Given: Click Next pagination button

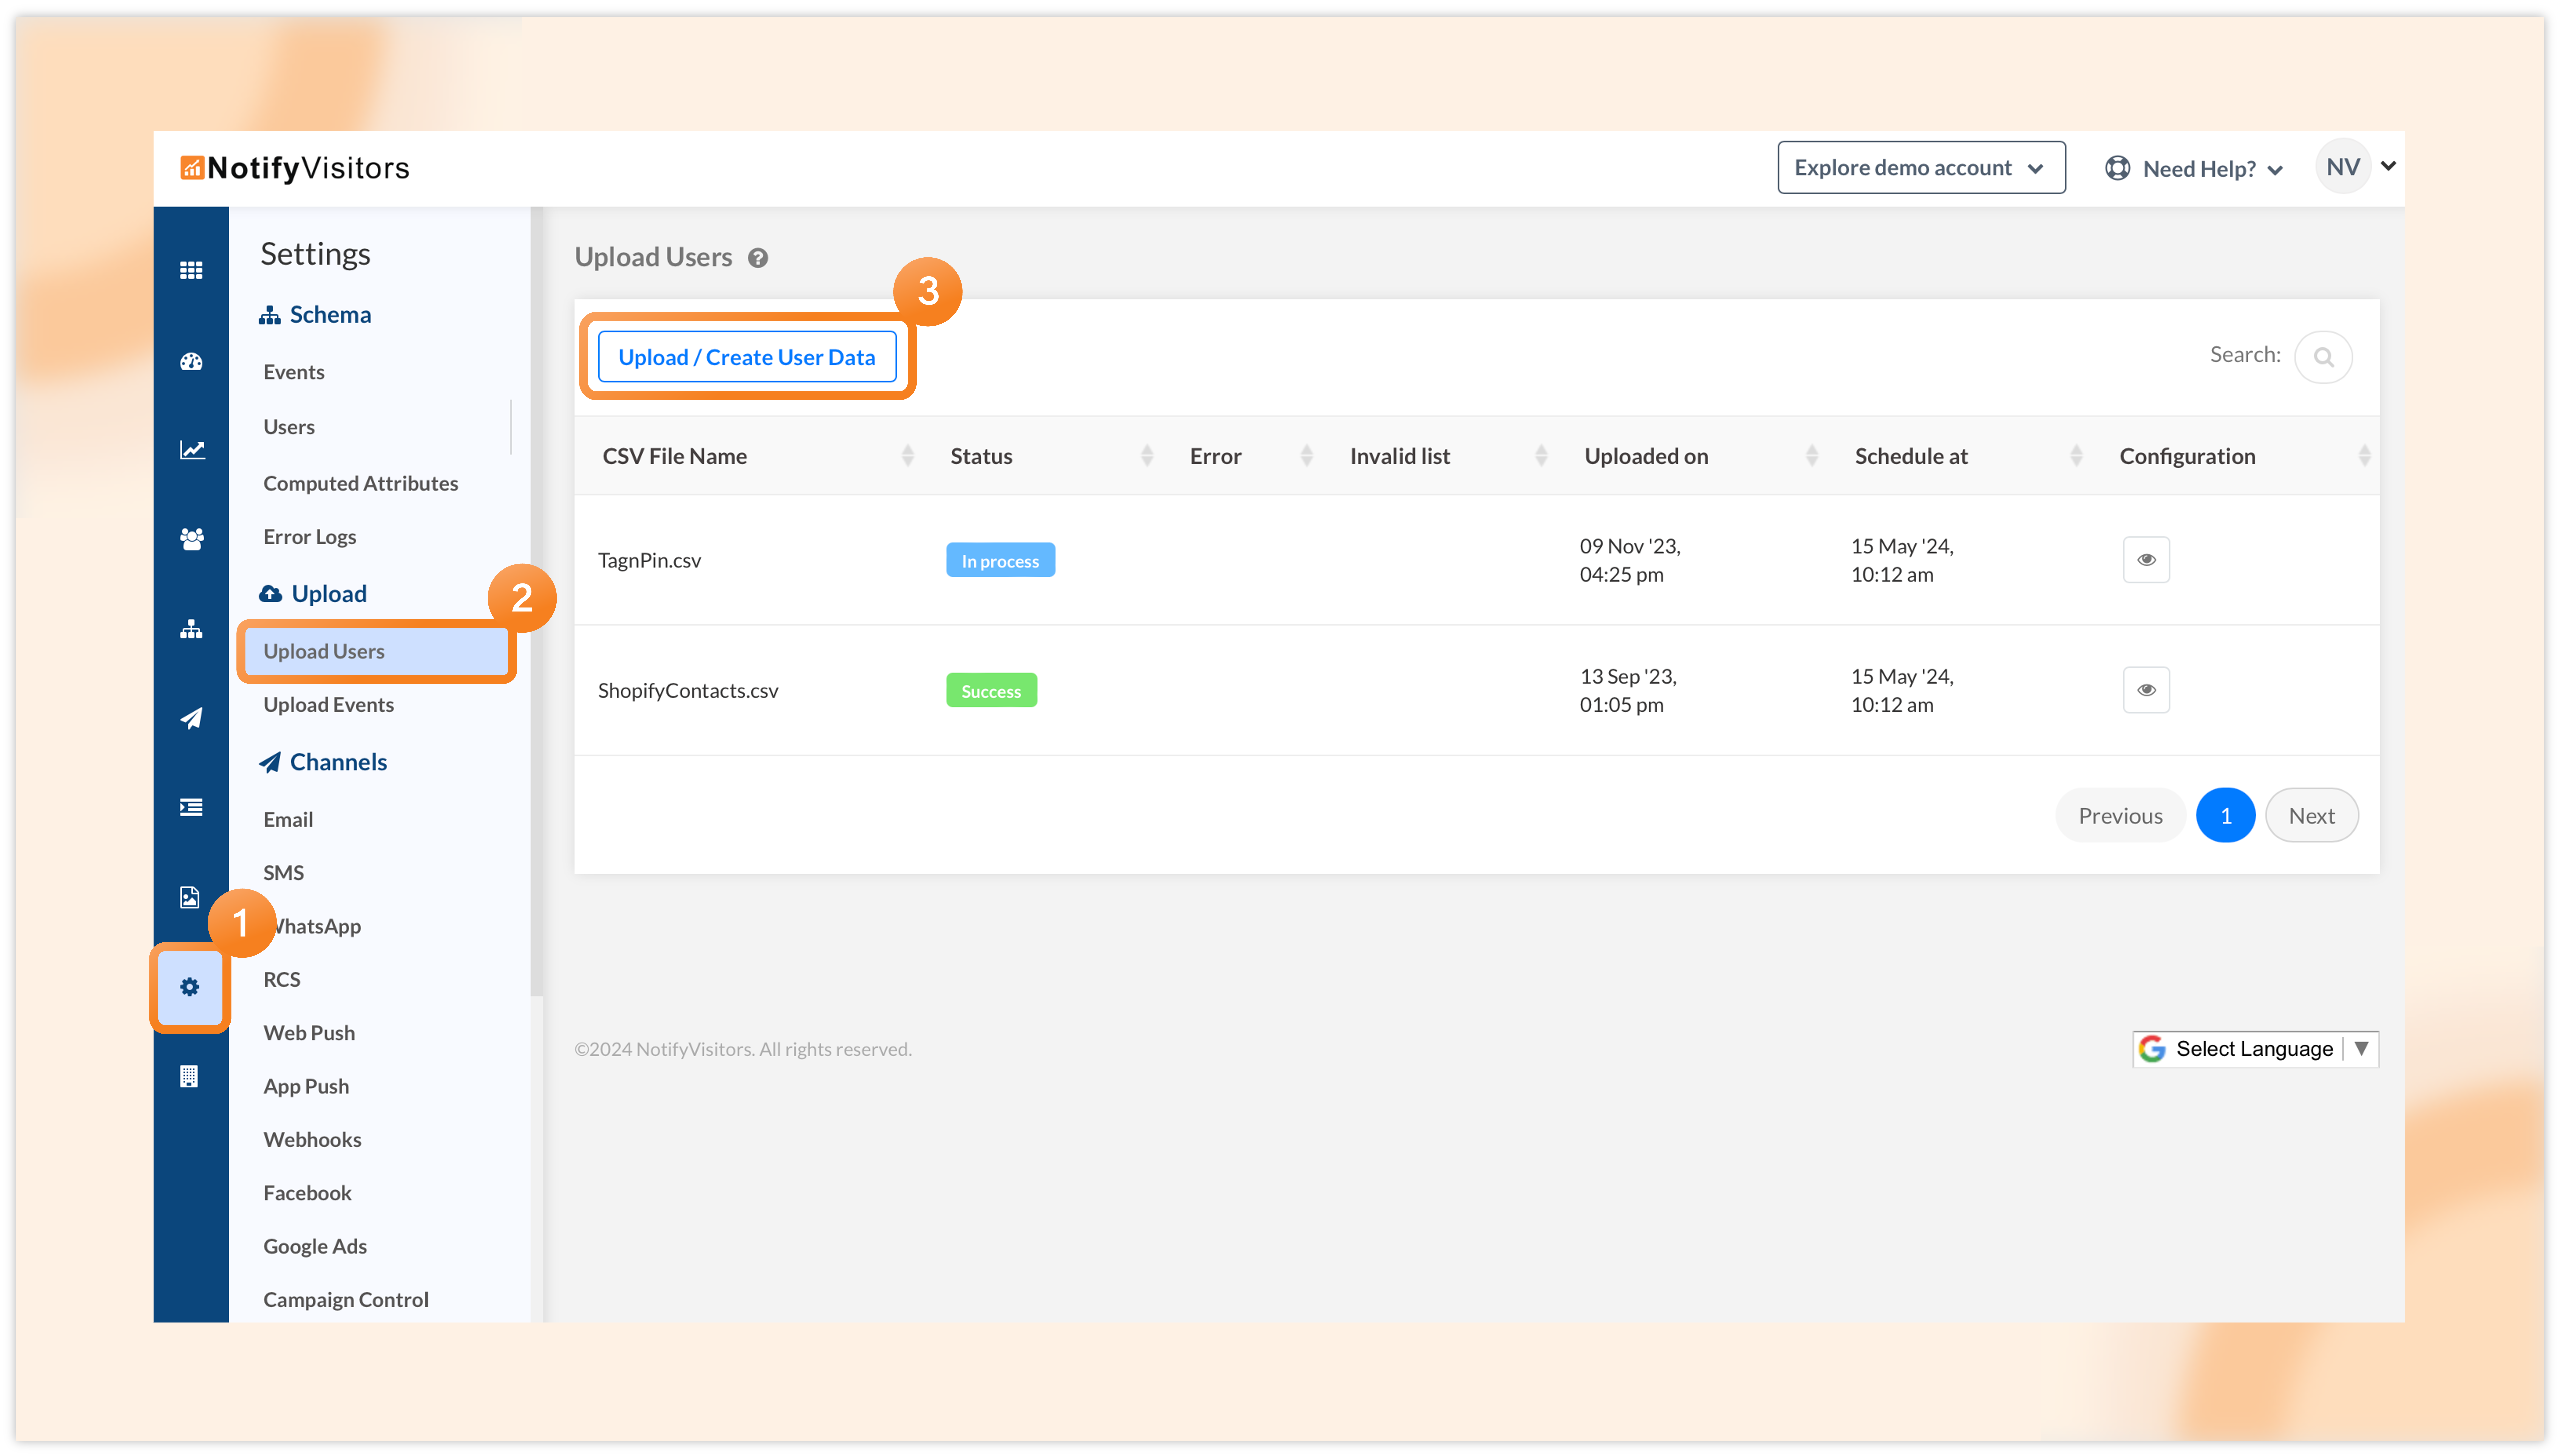Looking at the screenshot, I should 2310,814.
